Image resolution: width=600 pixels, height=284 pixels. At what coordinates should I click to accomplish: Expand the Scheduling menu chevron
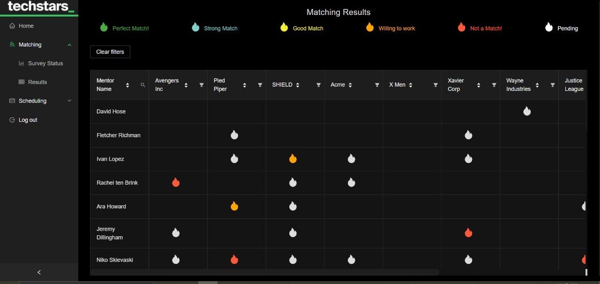[69, 101]
